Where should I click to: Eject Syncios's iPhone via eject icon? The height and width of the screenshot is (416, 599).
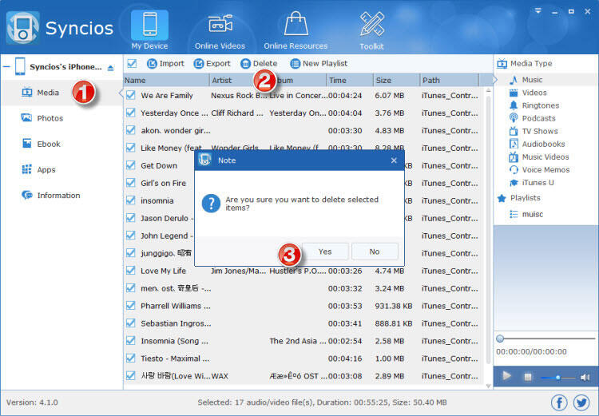point(110,68)
